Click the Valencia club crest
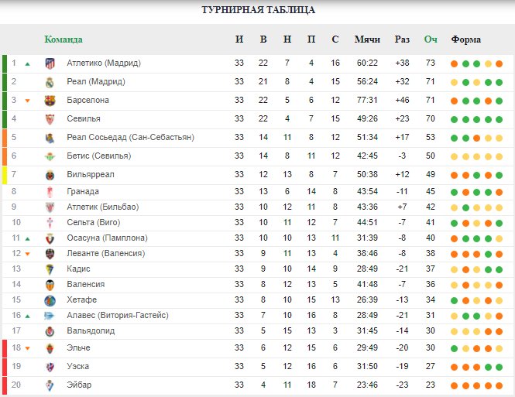 click(50, 285)
